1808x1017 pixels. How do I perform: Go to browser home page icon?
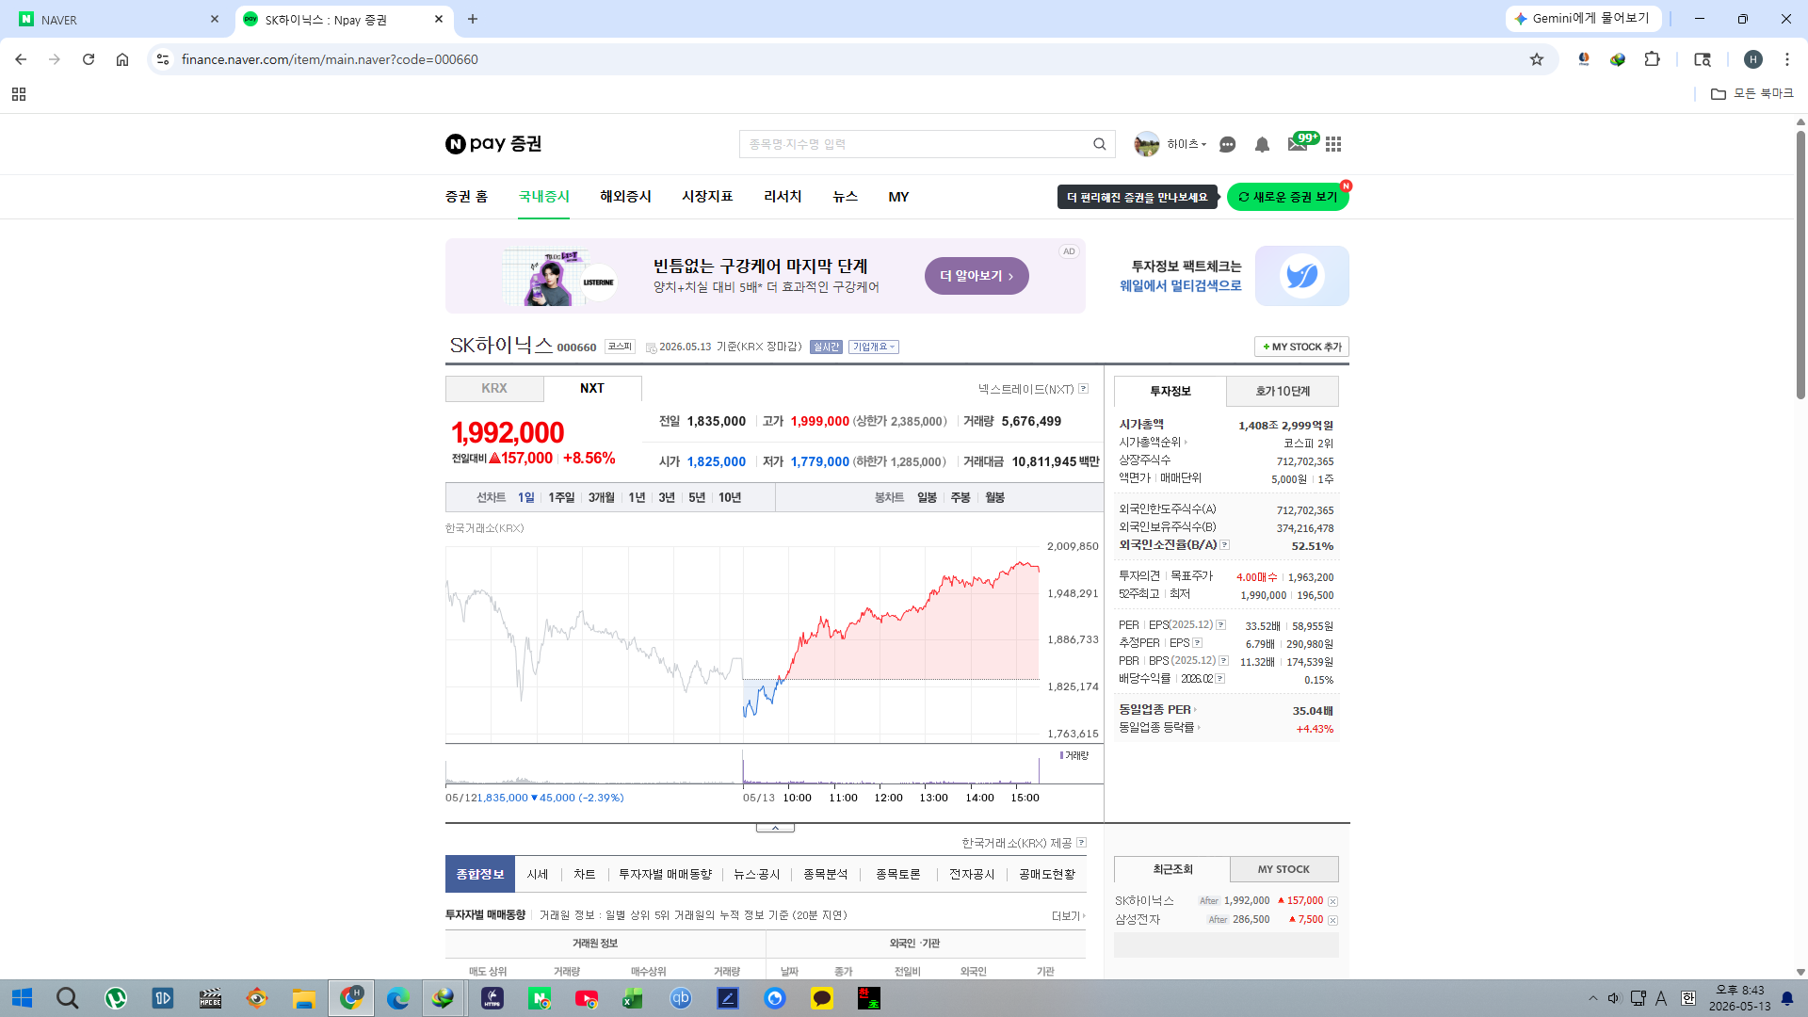pos(122,59)
